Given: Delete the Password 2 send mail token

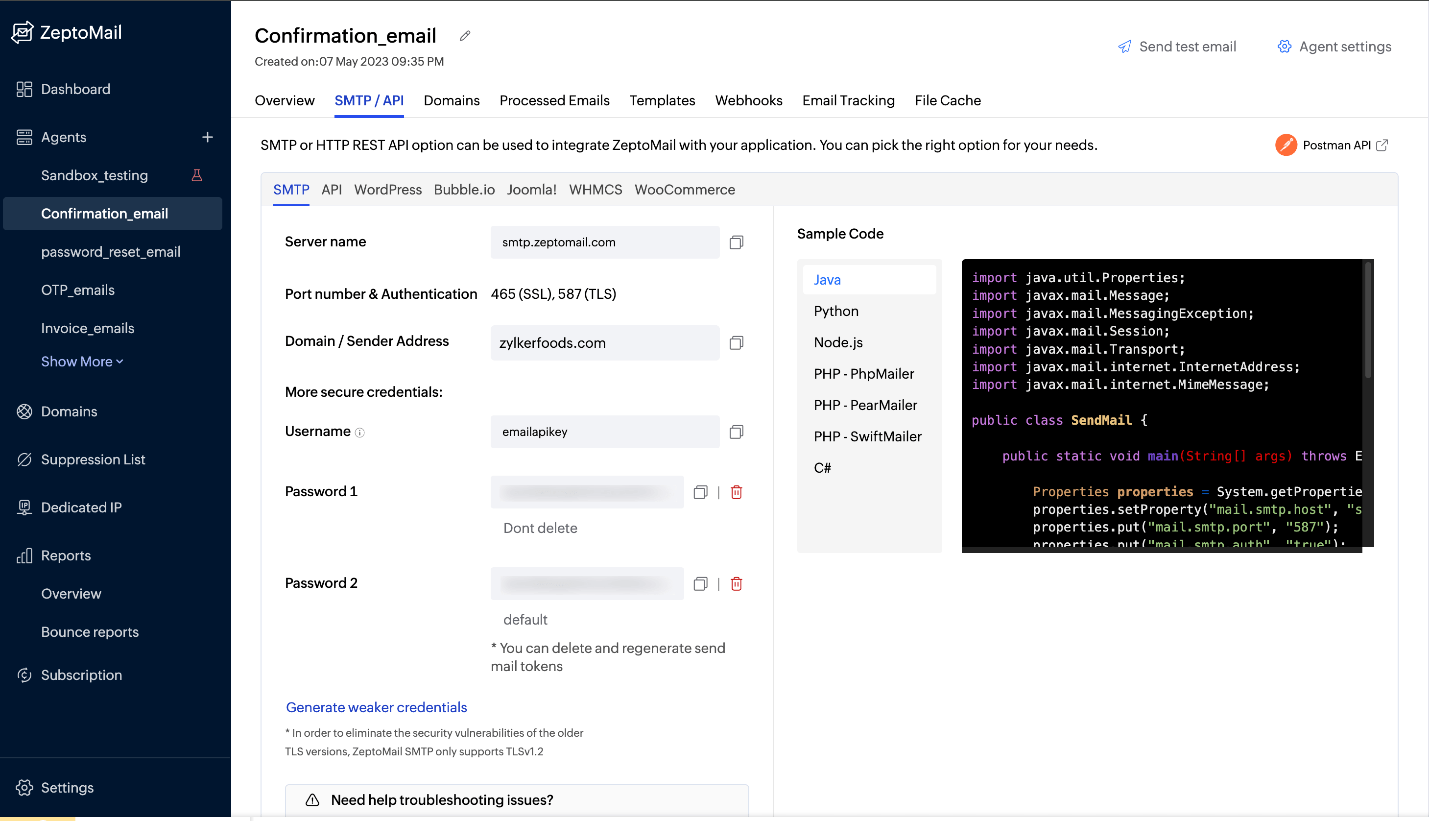Looking at the screenshot, I should click(x=736, y=583).
